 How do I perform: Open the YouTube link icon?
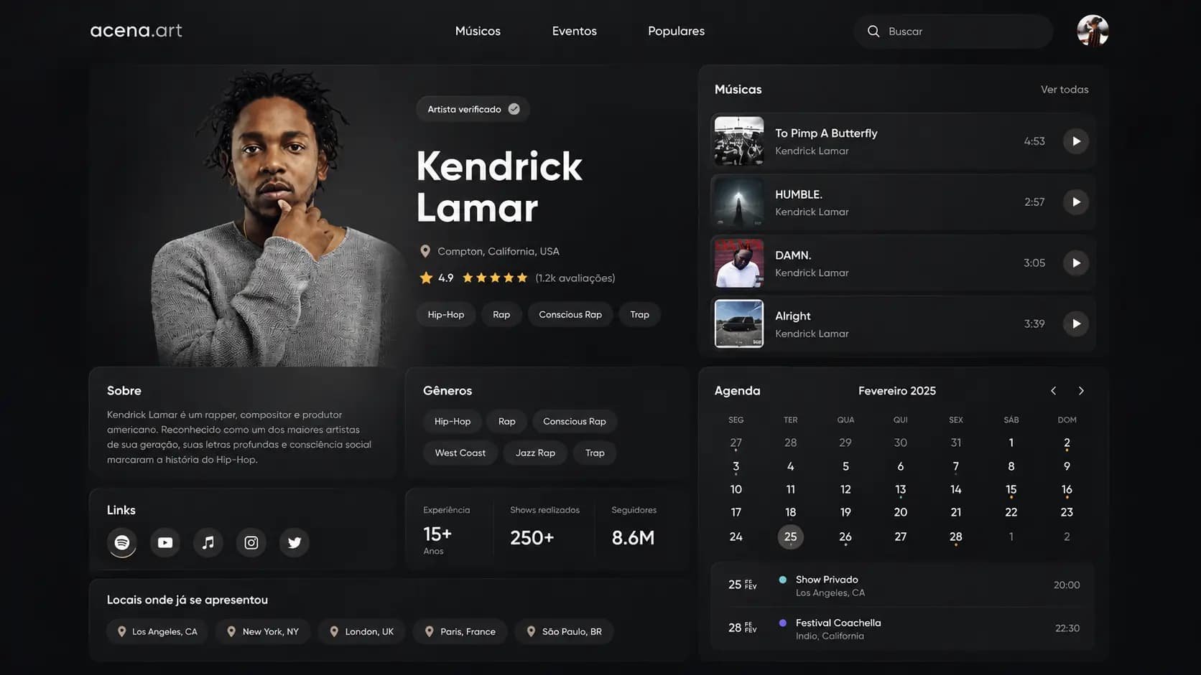click(165, 542)
